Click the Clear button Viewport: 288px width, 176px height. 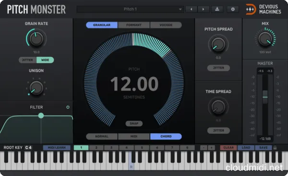coord(228,148)
